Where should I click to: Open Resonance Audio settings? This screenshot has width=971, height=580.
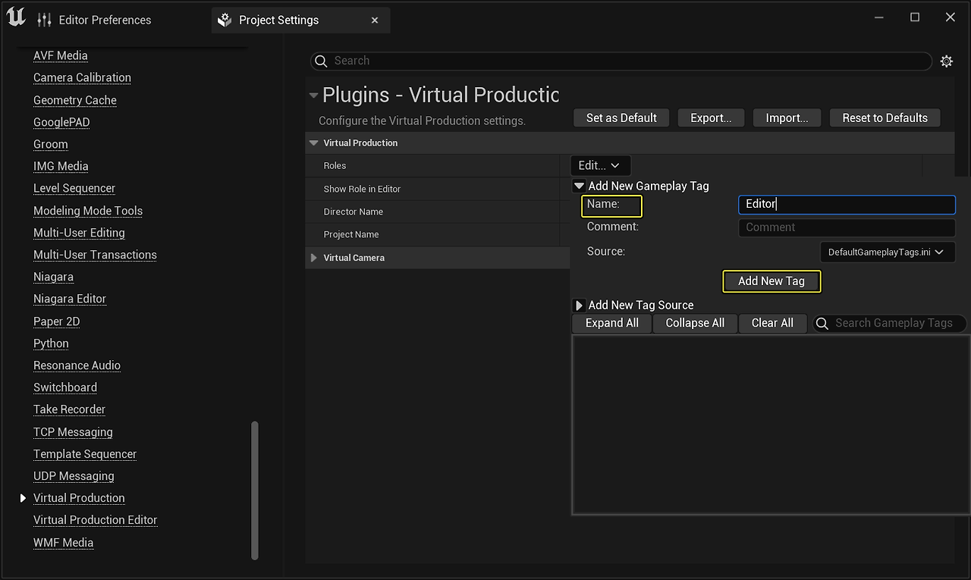click(x=77, y=365)
